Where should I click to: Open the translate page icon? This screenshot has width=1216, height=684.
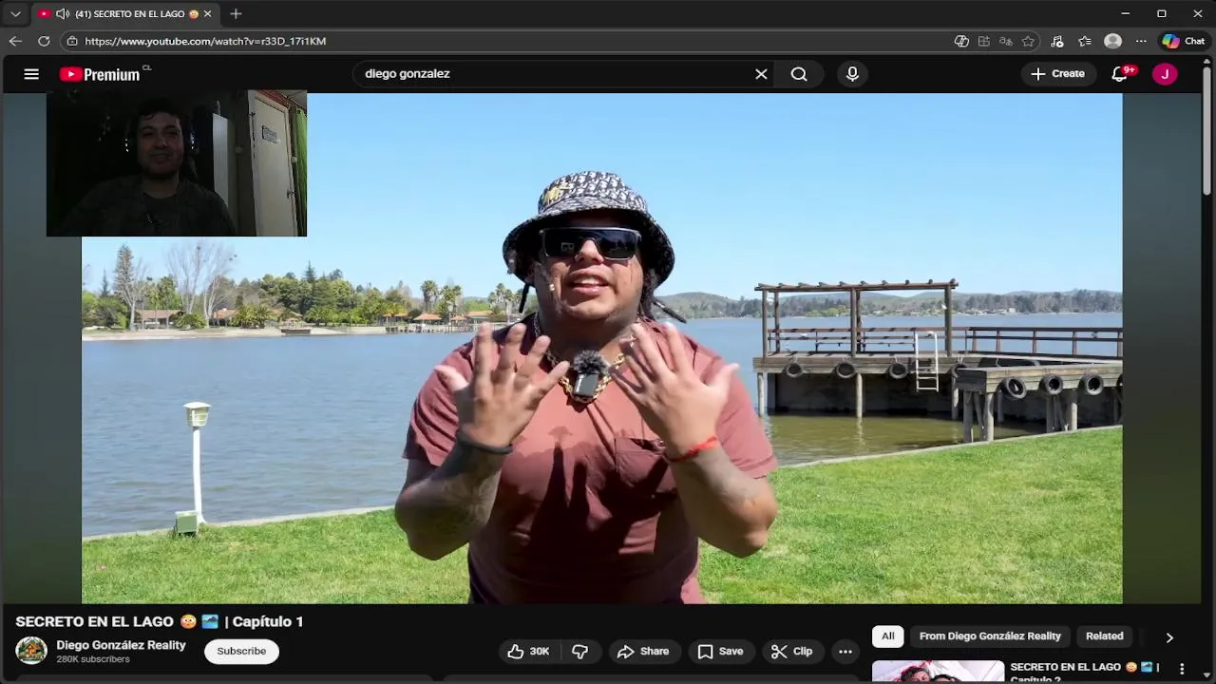(1006, 41)
